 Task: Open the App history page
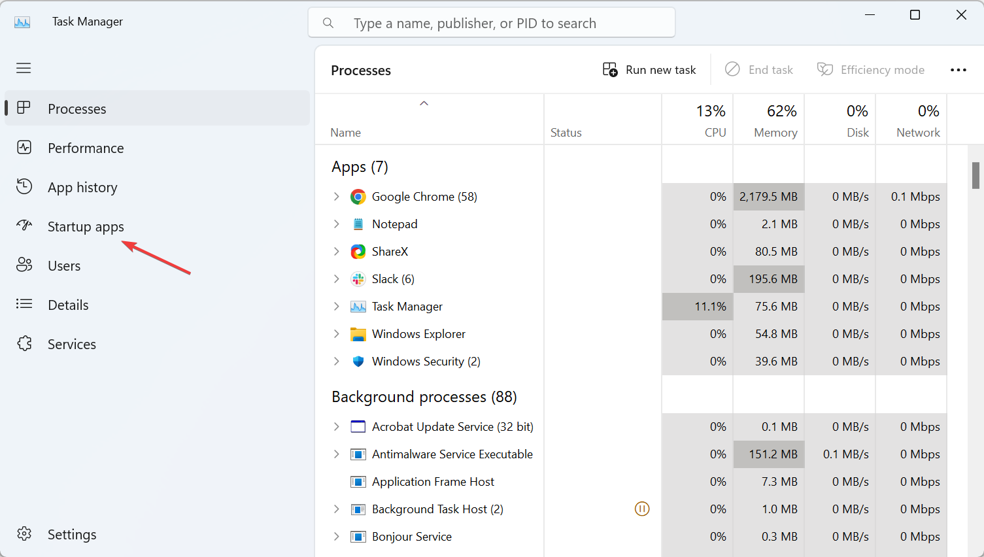click(x=157, y=187)
